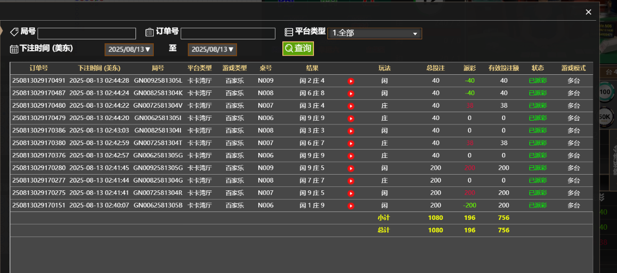
Task: Select order number 250813029170480
Action: point(38,106)
